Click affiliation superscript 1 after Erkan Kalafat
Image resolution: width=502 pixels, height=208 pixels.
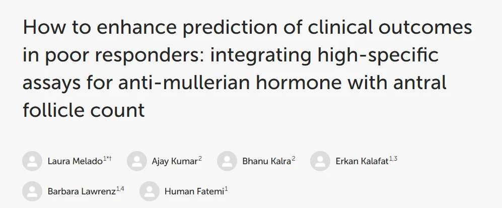(389, 159)
